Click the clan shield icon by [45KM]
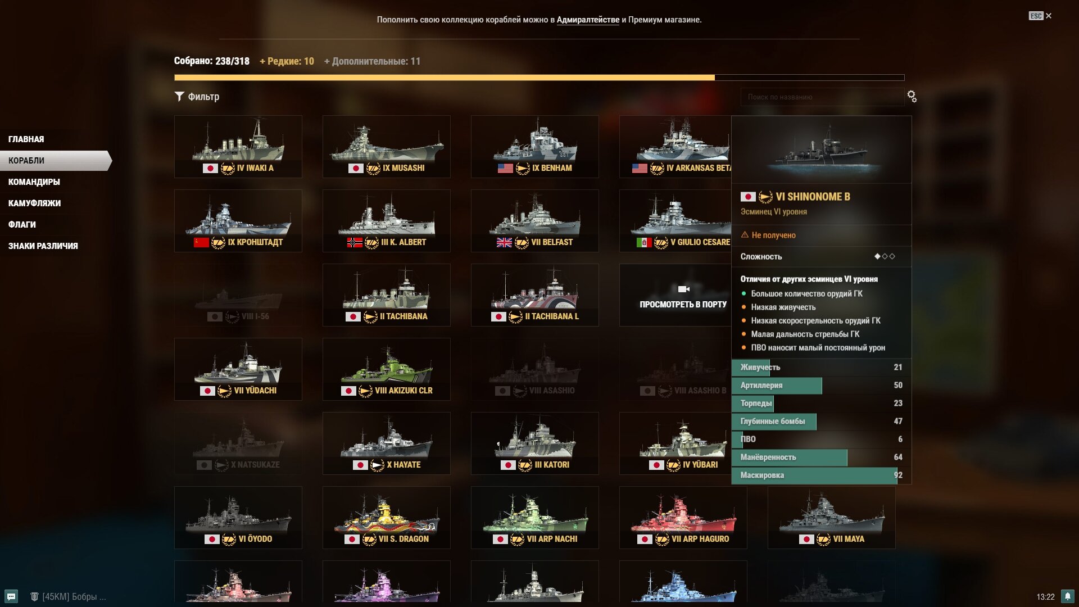Viewport: 1079px width, 607px height. [34, 596]
